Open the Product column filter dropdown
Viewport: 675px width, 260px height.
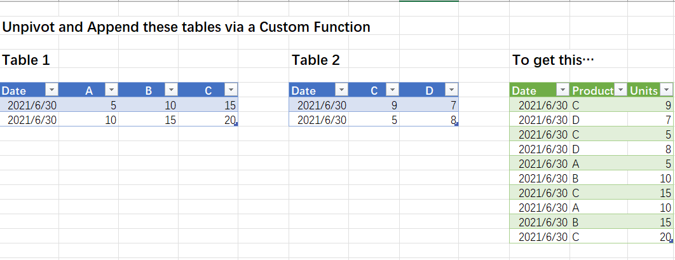(x=620, y=90)
